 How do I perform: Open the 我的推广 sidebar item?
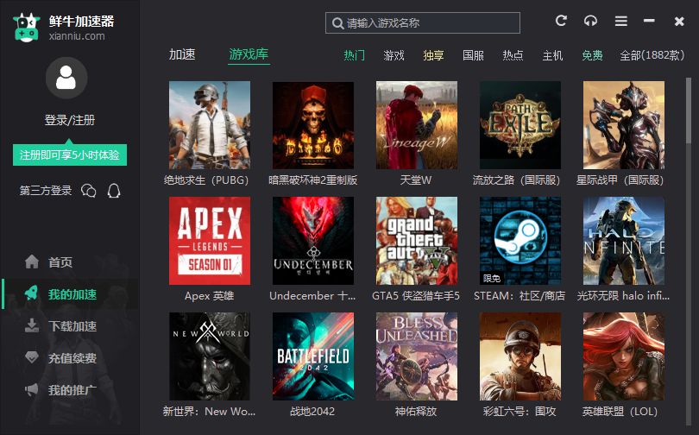point(70,390)
